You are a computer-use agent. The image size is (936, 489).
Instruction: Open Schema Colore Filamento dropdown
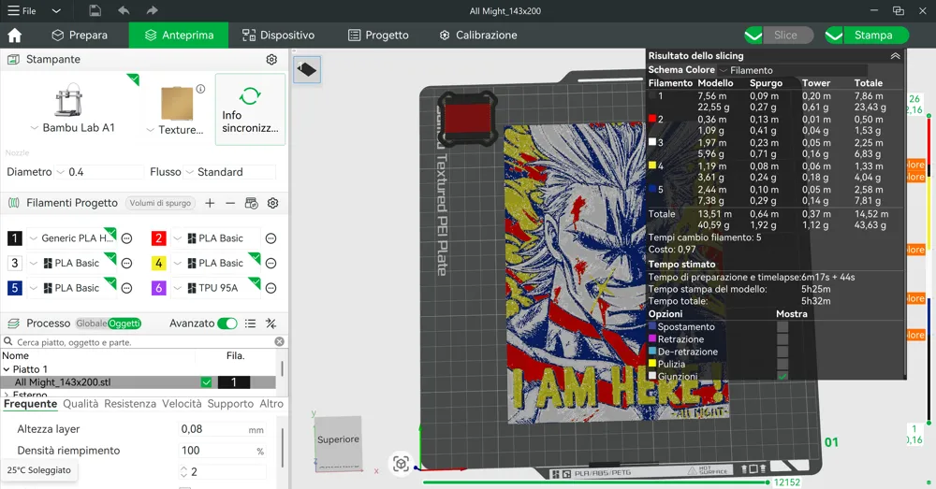coord(794,70)
